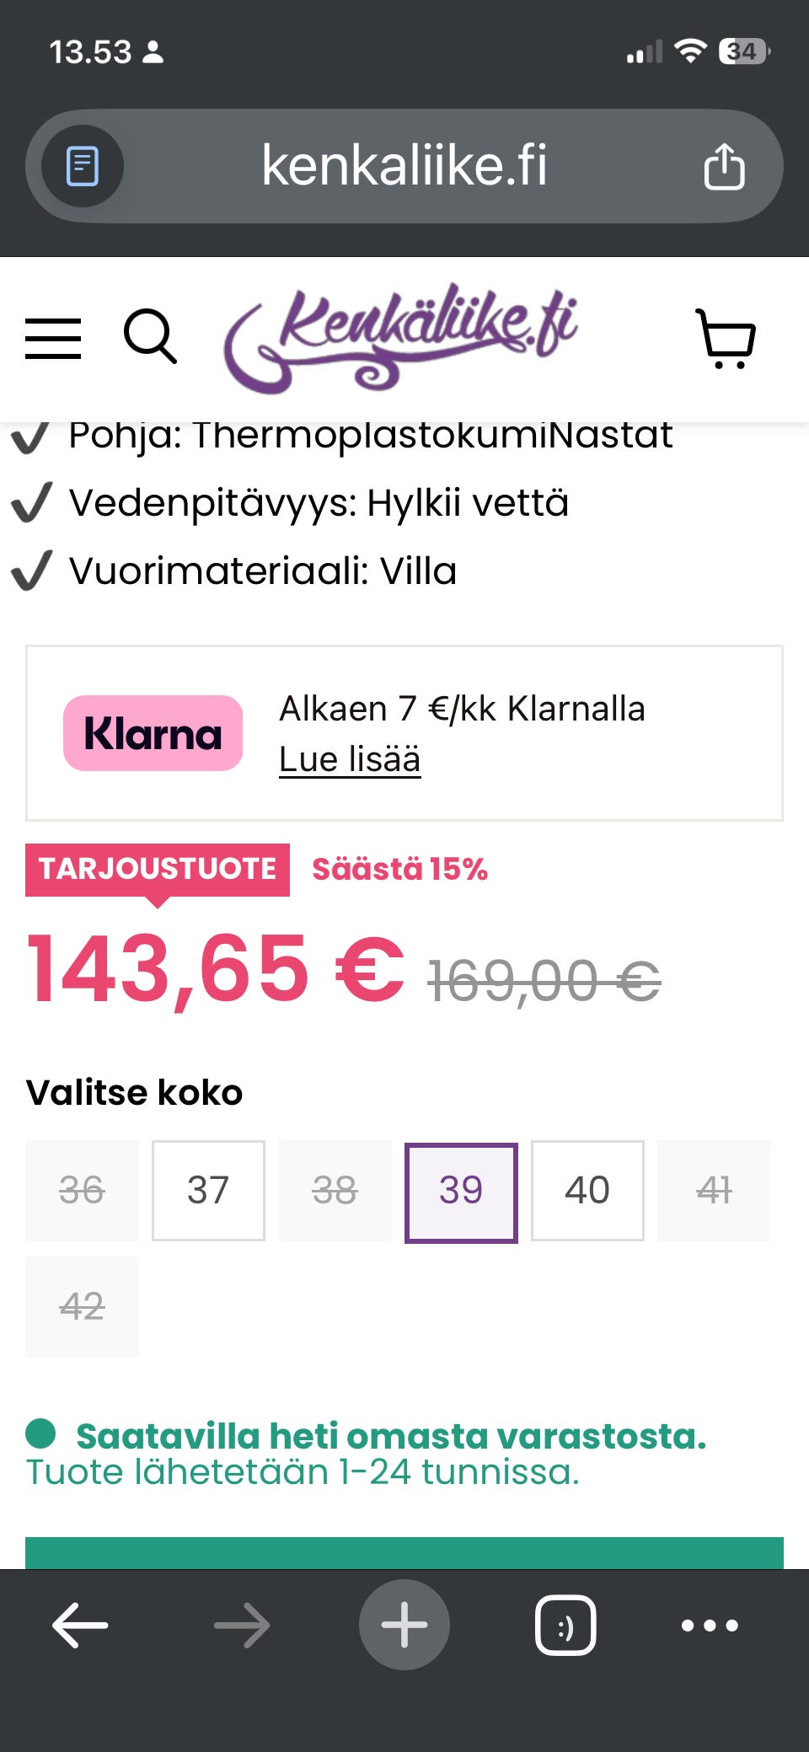
Task: Select shoe size 40
Action: (587, 1191)
